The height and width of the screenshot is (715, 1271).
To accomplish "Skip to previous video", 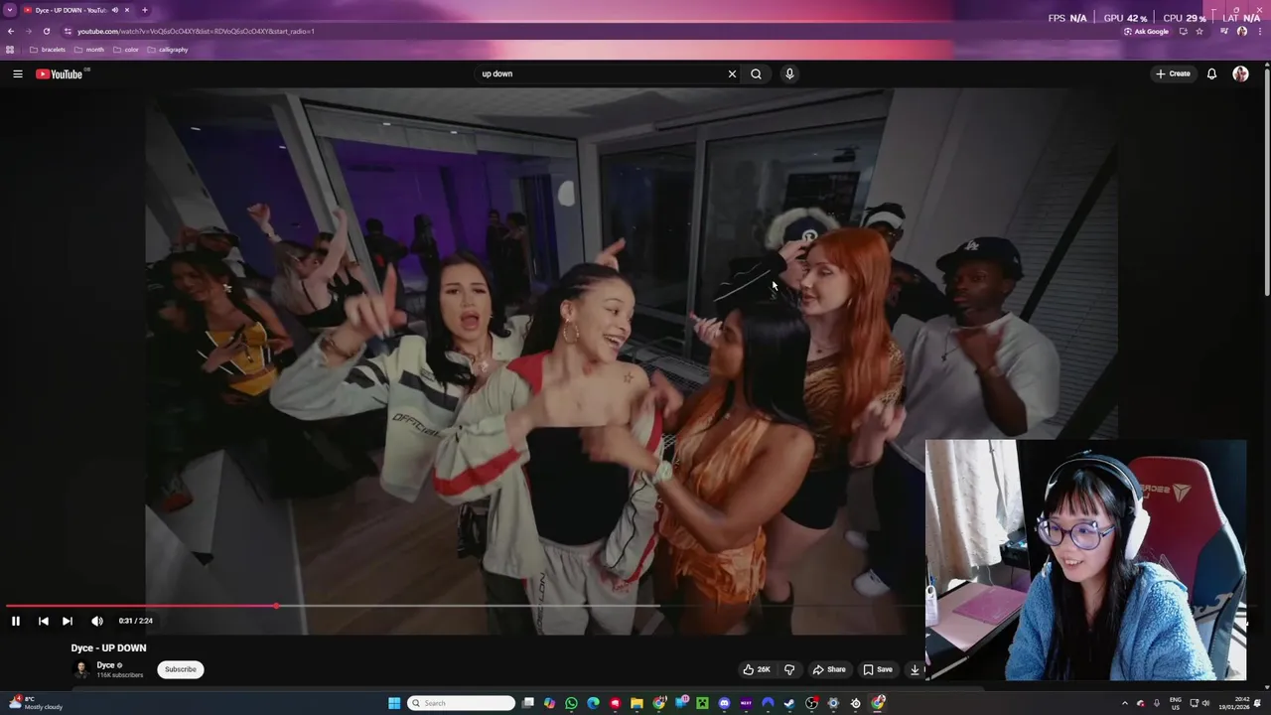I will tap(43, 621).
